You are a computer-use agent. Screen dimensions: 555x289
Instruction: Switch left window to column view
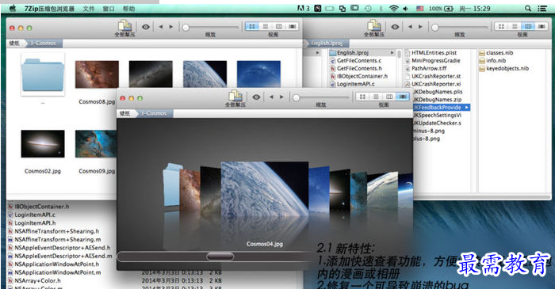(279, 26)
